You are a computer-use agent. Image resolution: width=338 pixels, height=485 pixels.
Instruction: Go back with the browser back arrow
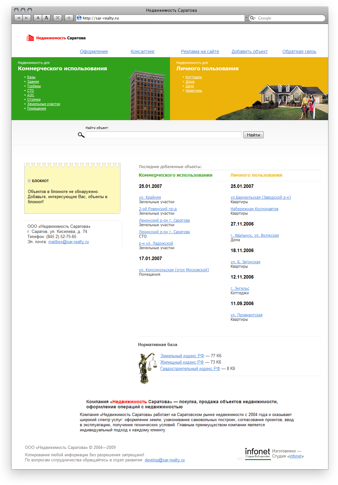click(x=18, y=18)
